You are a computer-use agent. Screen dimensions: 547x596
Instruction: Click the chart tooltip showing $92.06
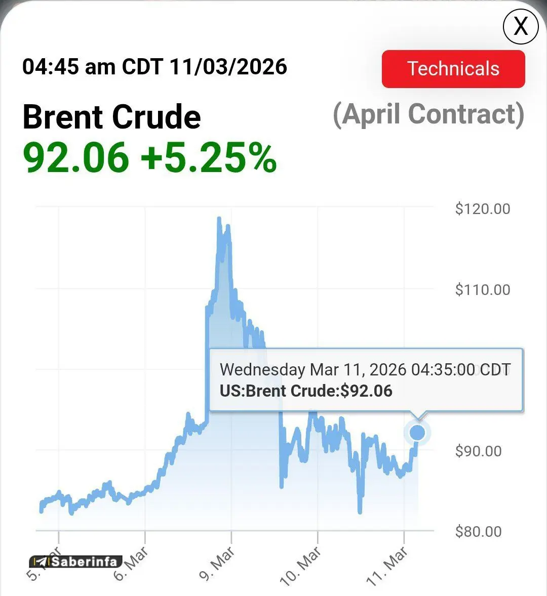366,380
